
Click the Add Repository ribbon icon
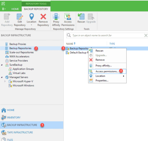click(7, 17)
